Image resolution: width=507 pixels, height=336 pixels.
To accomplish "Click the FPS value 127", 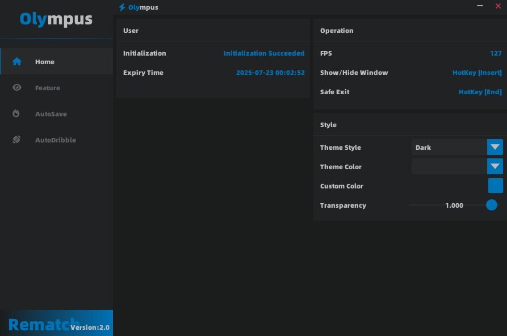I will pyautogui.click(x=496, y=53).
